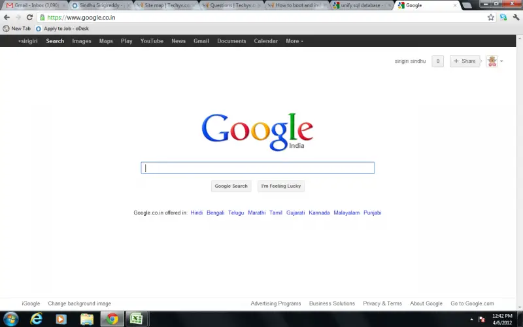The width and height of the screenshot is (523, 327).
Task: Switch Google language to Telugu
Action: tap(236, 213)
